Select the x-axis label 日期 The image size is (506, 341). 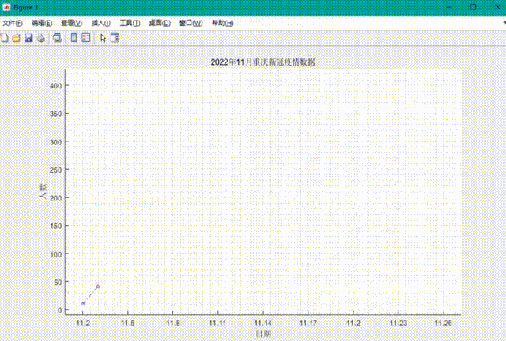coord(263,334)
